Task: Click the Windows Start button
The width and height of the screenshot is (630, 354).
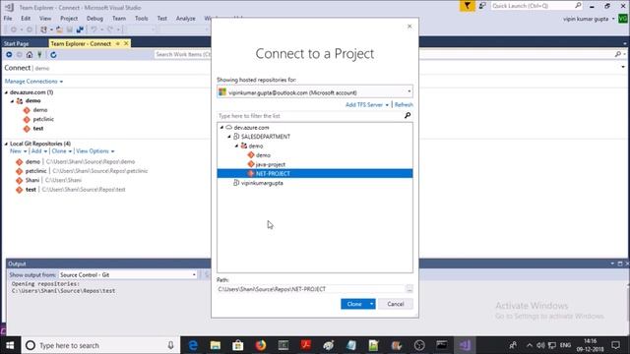Action: pos(10,345)
